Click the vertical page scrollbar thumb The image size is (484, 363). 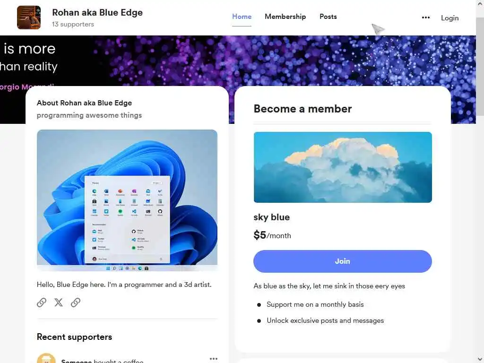click(x=480, y=67)
